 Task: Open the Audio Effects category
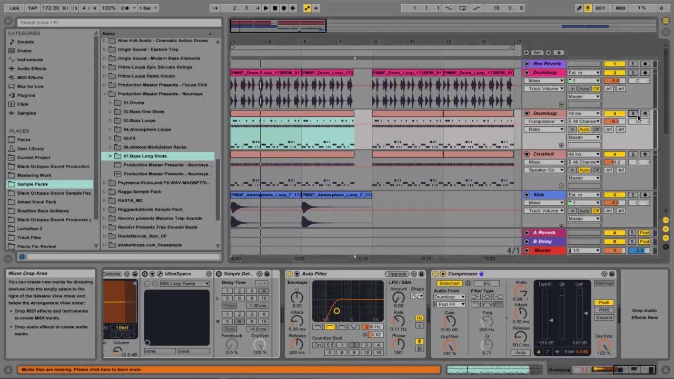click(32, 68)
